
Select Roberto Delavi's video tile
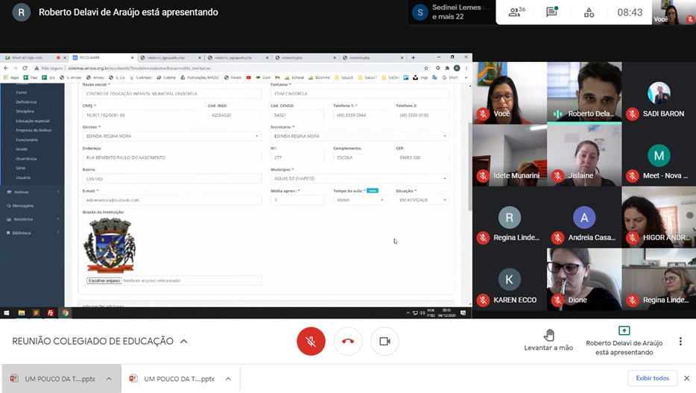tap(583, 92)
